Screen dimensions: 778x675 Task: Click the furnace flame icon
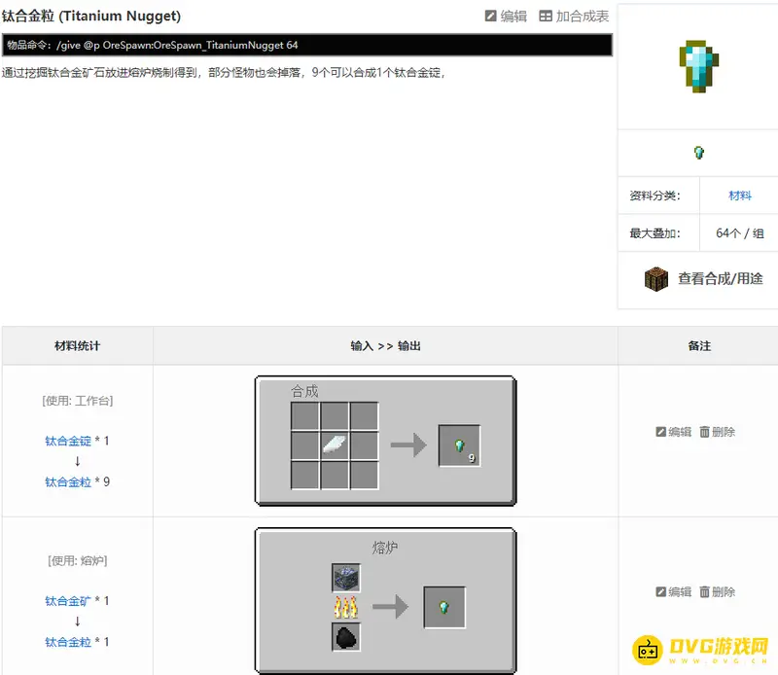pos(346,607)
